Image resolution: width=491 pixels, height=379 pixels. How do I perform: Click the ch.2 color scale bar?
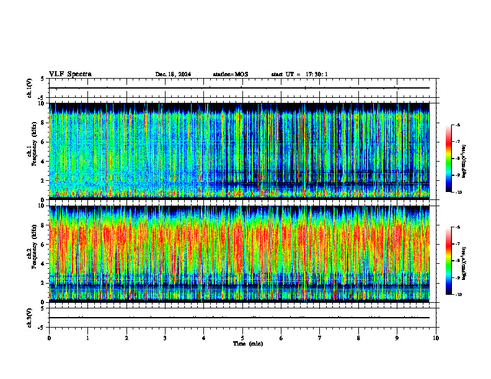click(448, 261)
